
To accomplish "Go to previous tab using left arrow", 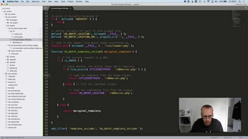I will (x=45, y=8).
